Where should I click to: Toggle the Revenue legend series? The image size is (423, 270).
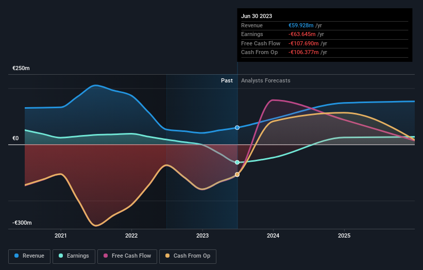click(29, 256)
